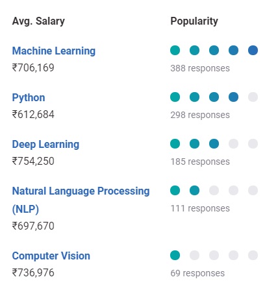The image size is (278, 288).
Task: Open the Python skill link
Action: (x=29, y=98)
